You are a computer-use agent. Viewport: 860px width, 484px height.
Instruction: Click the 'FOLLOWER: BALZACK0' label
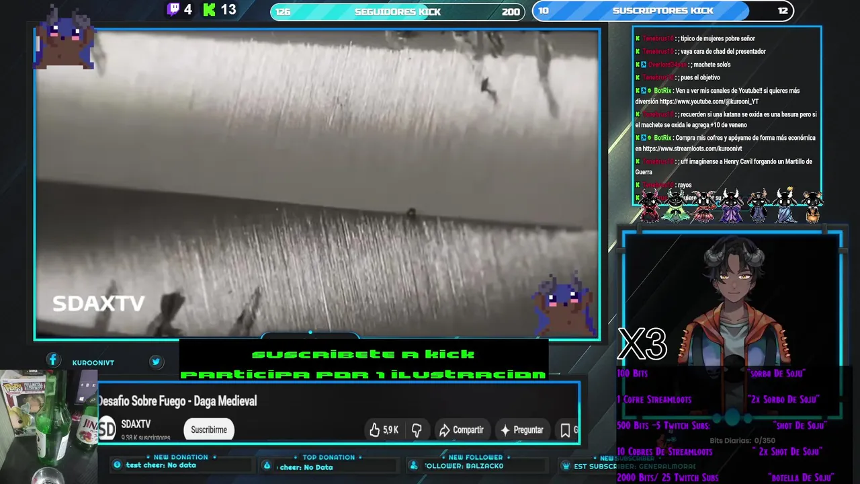[464, 466]
